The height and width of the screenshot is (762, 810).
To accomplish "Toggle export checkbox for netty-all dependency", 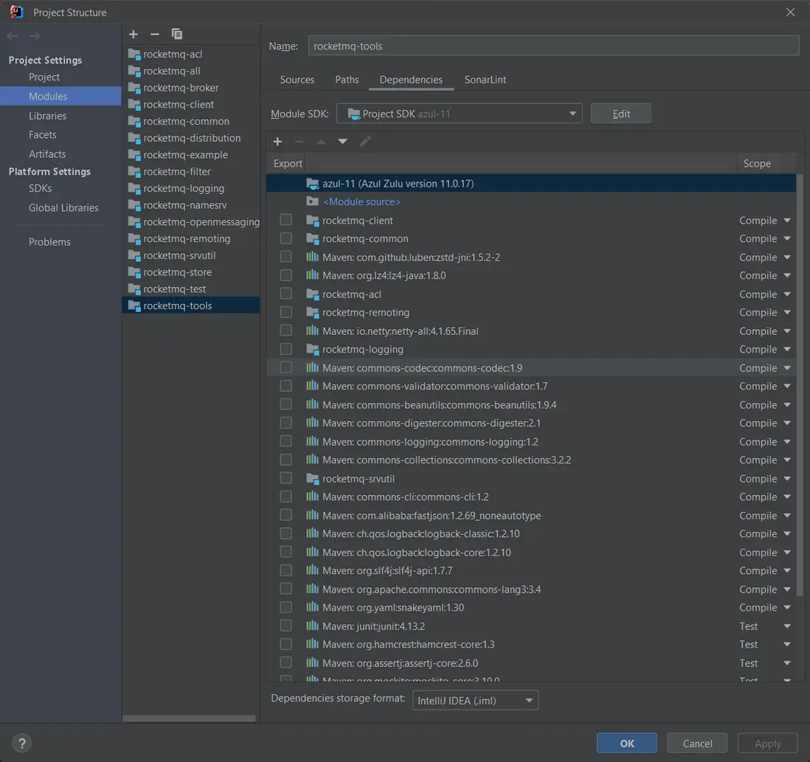I will tap(286, 330).
